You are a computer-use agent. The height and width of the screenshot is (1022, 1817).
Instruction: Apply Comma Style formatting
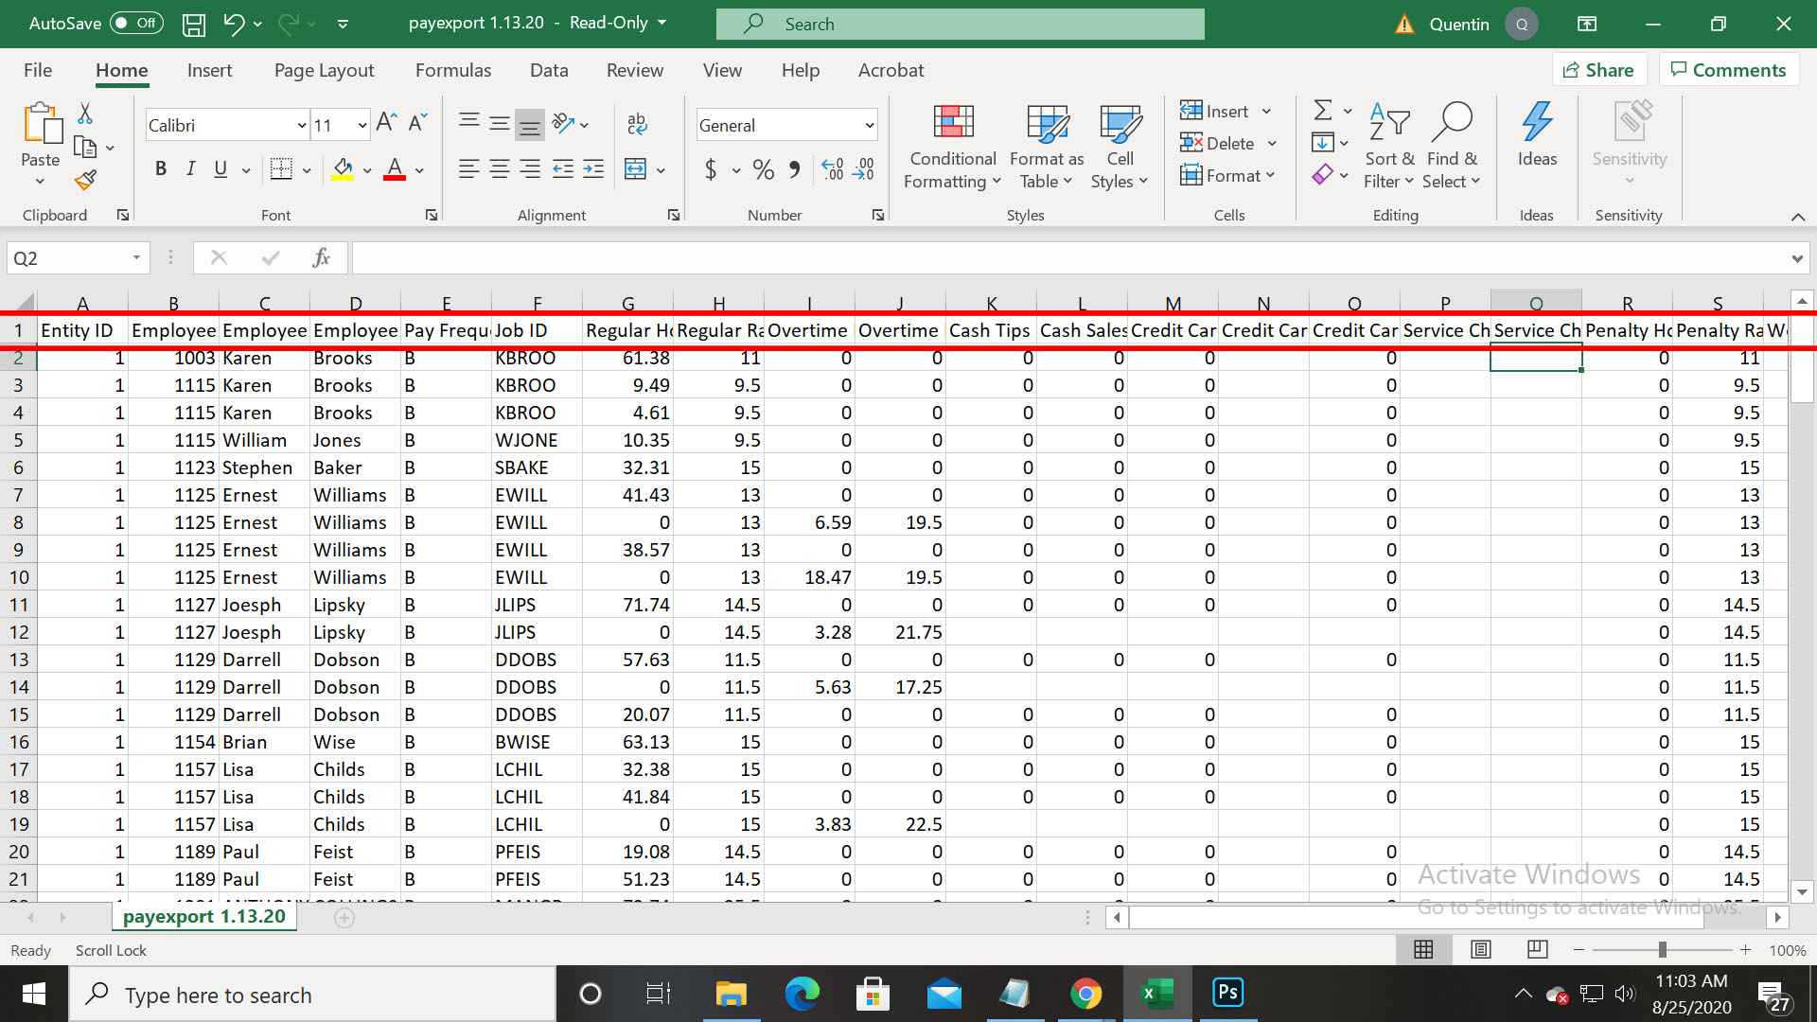[795, 170]
